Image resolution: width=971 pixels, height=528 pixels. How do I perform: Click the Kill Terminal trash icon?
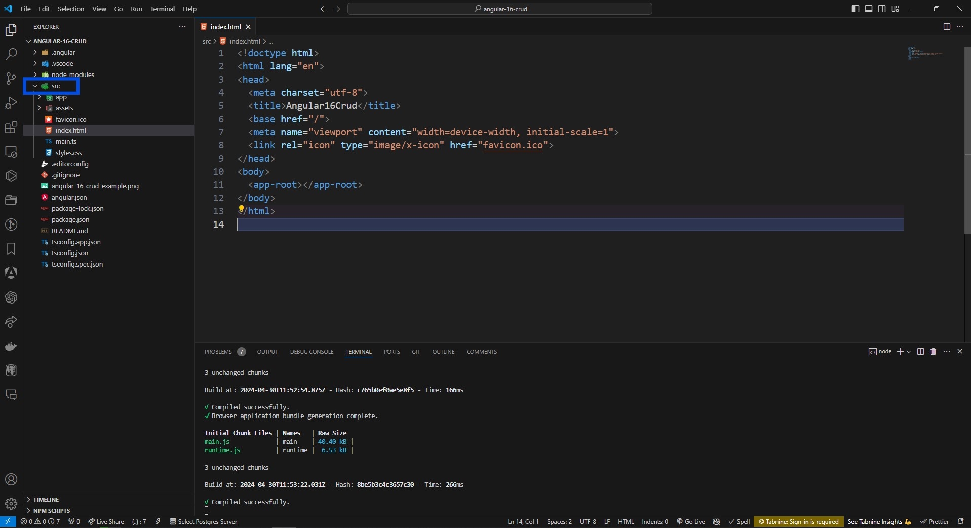(934, 351)
